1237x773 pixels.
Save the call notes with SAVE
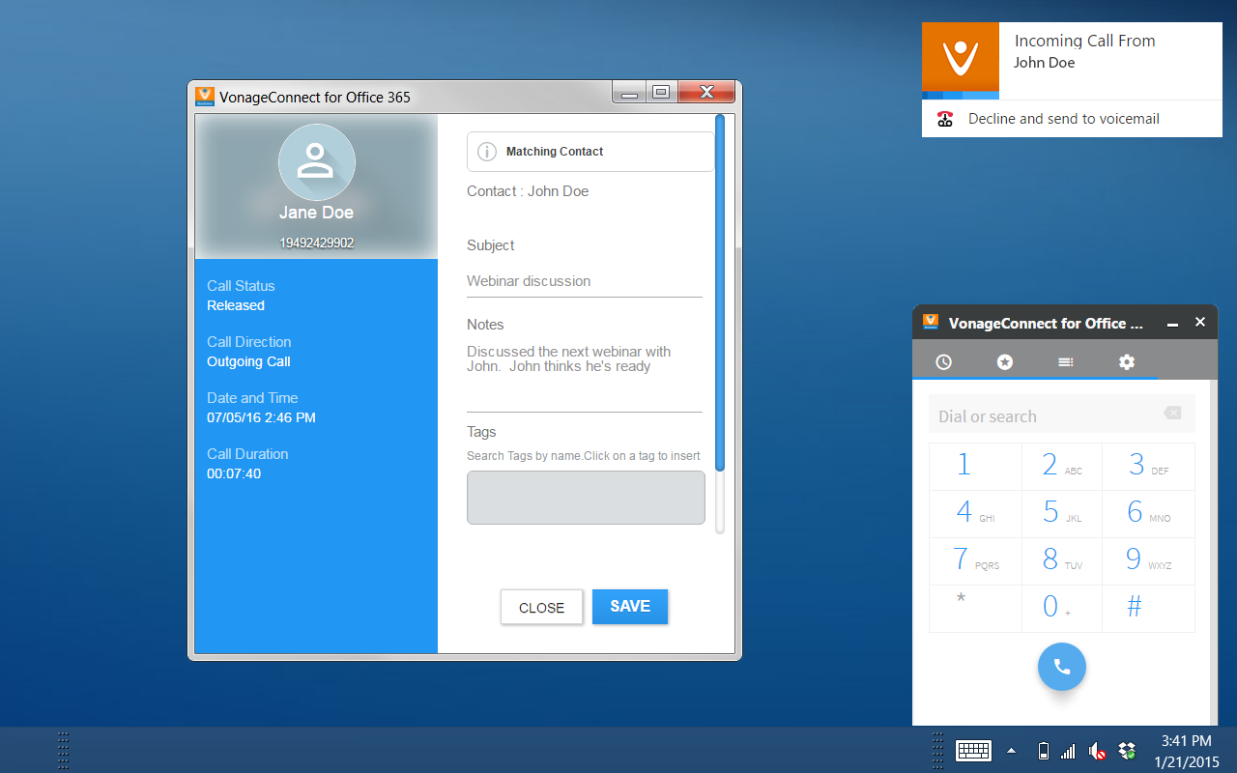point(629,606)
